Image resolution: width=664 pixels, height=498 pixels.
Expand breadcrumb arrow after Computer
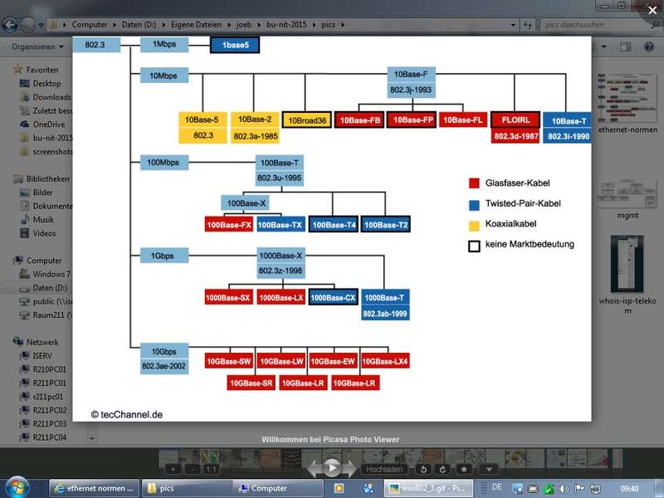115,25
